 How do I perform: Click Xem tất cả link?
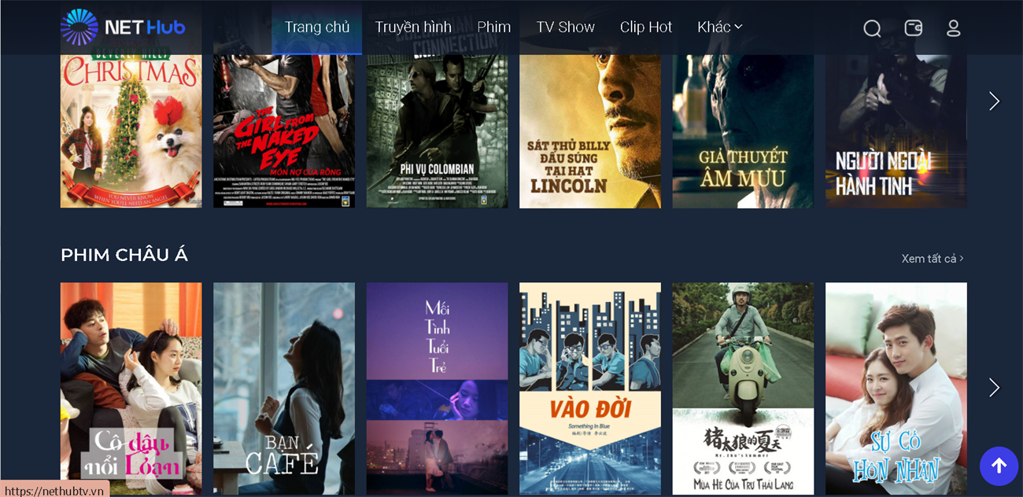click(x=933, y=259)
